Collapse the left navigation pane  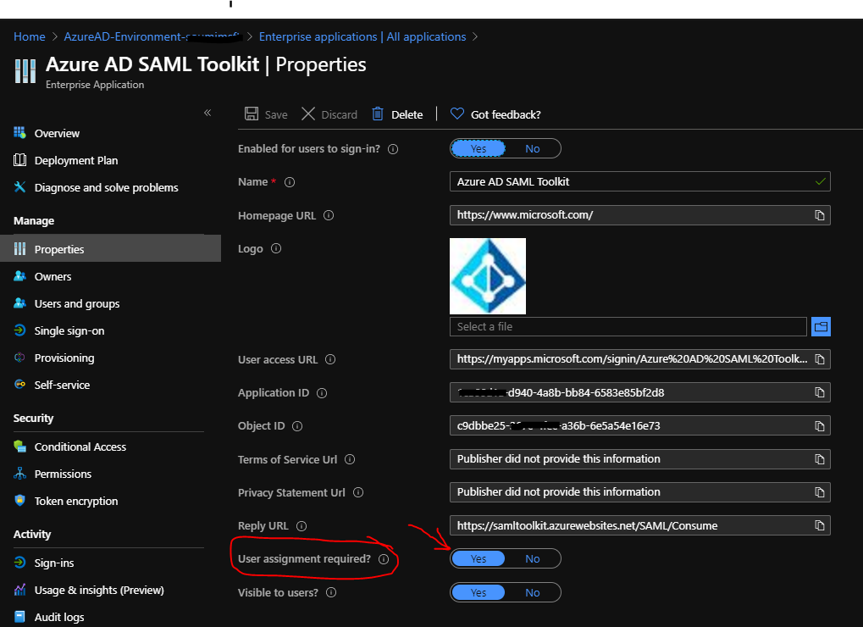tap(207, 111)
